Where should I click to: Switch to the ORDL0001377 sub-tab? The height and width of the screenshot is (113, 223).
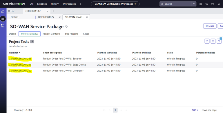coord(46,17)
